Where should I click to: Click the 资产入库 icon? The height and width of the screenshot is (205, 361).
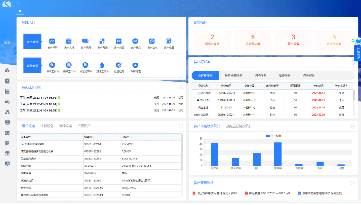[x=69, y=41]
